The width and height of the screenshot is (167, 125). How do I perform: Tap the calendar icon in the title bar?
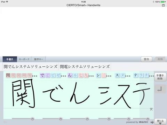[163, 5]
